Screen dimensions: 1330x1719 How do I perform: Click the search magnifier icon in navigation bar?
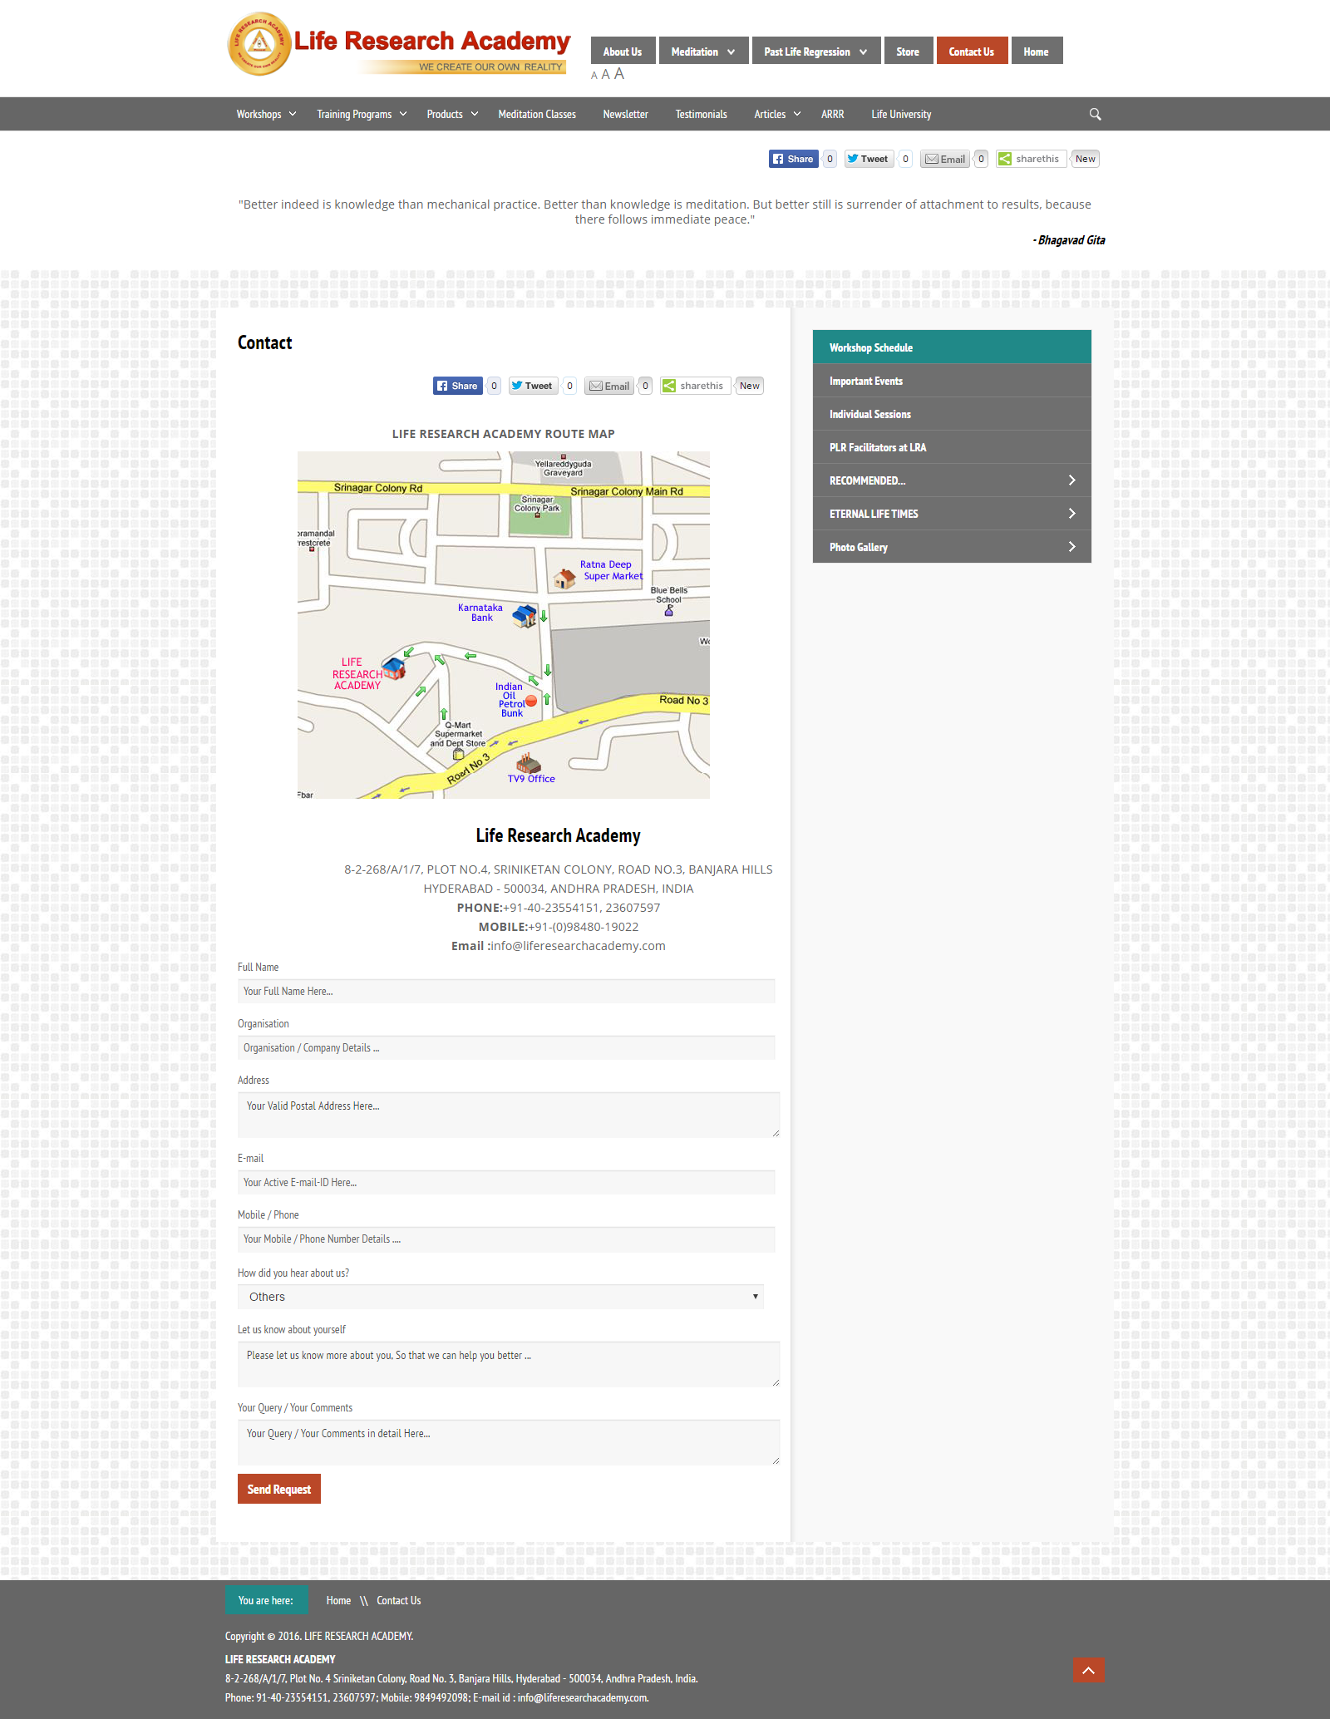(1095, 114)
